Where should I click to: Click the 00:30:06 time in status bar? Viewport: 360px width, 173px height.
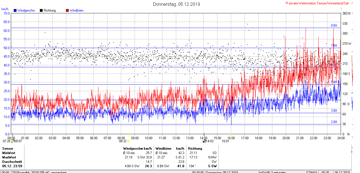click(198, 172)
